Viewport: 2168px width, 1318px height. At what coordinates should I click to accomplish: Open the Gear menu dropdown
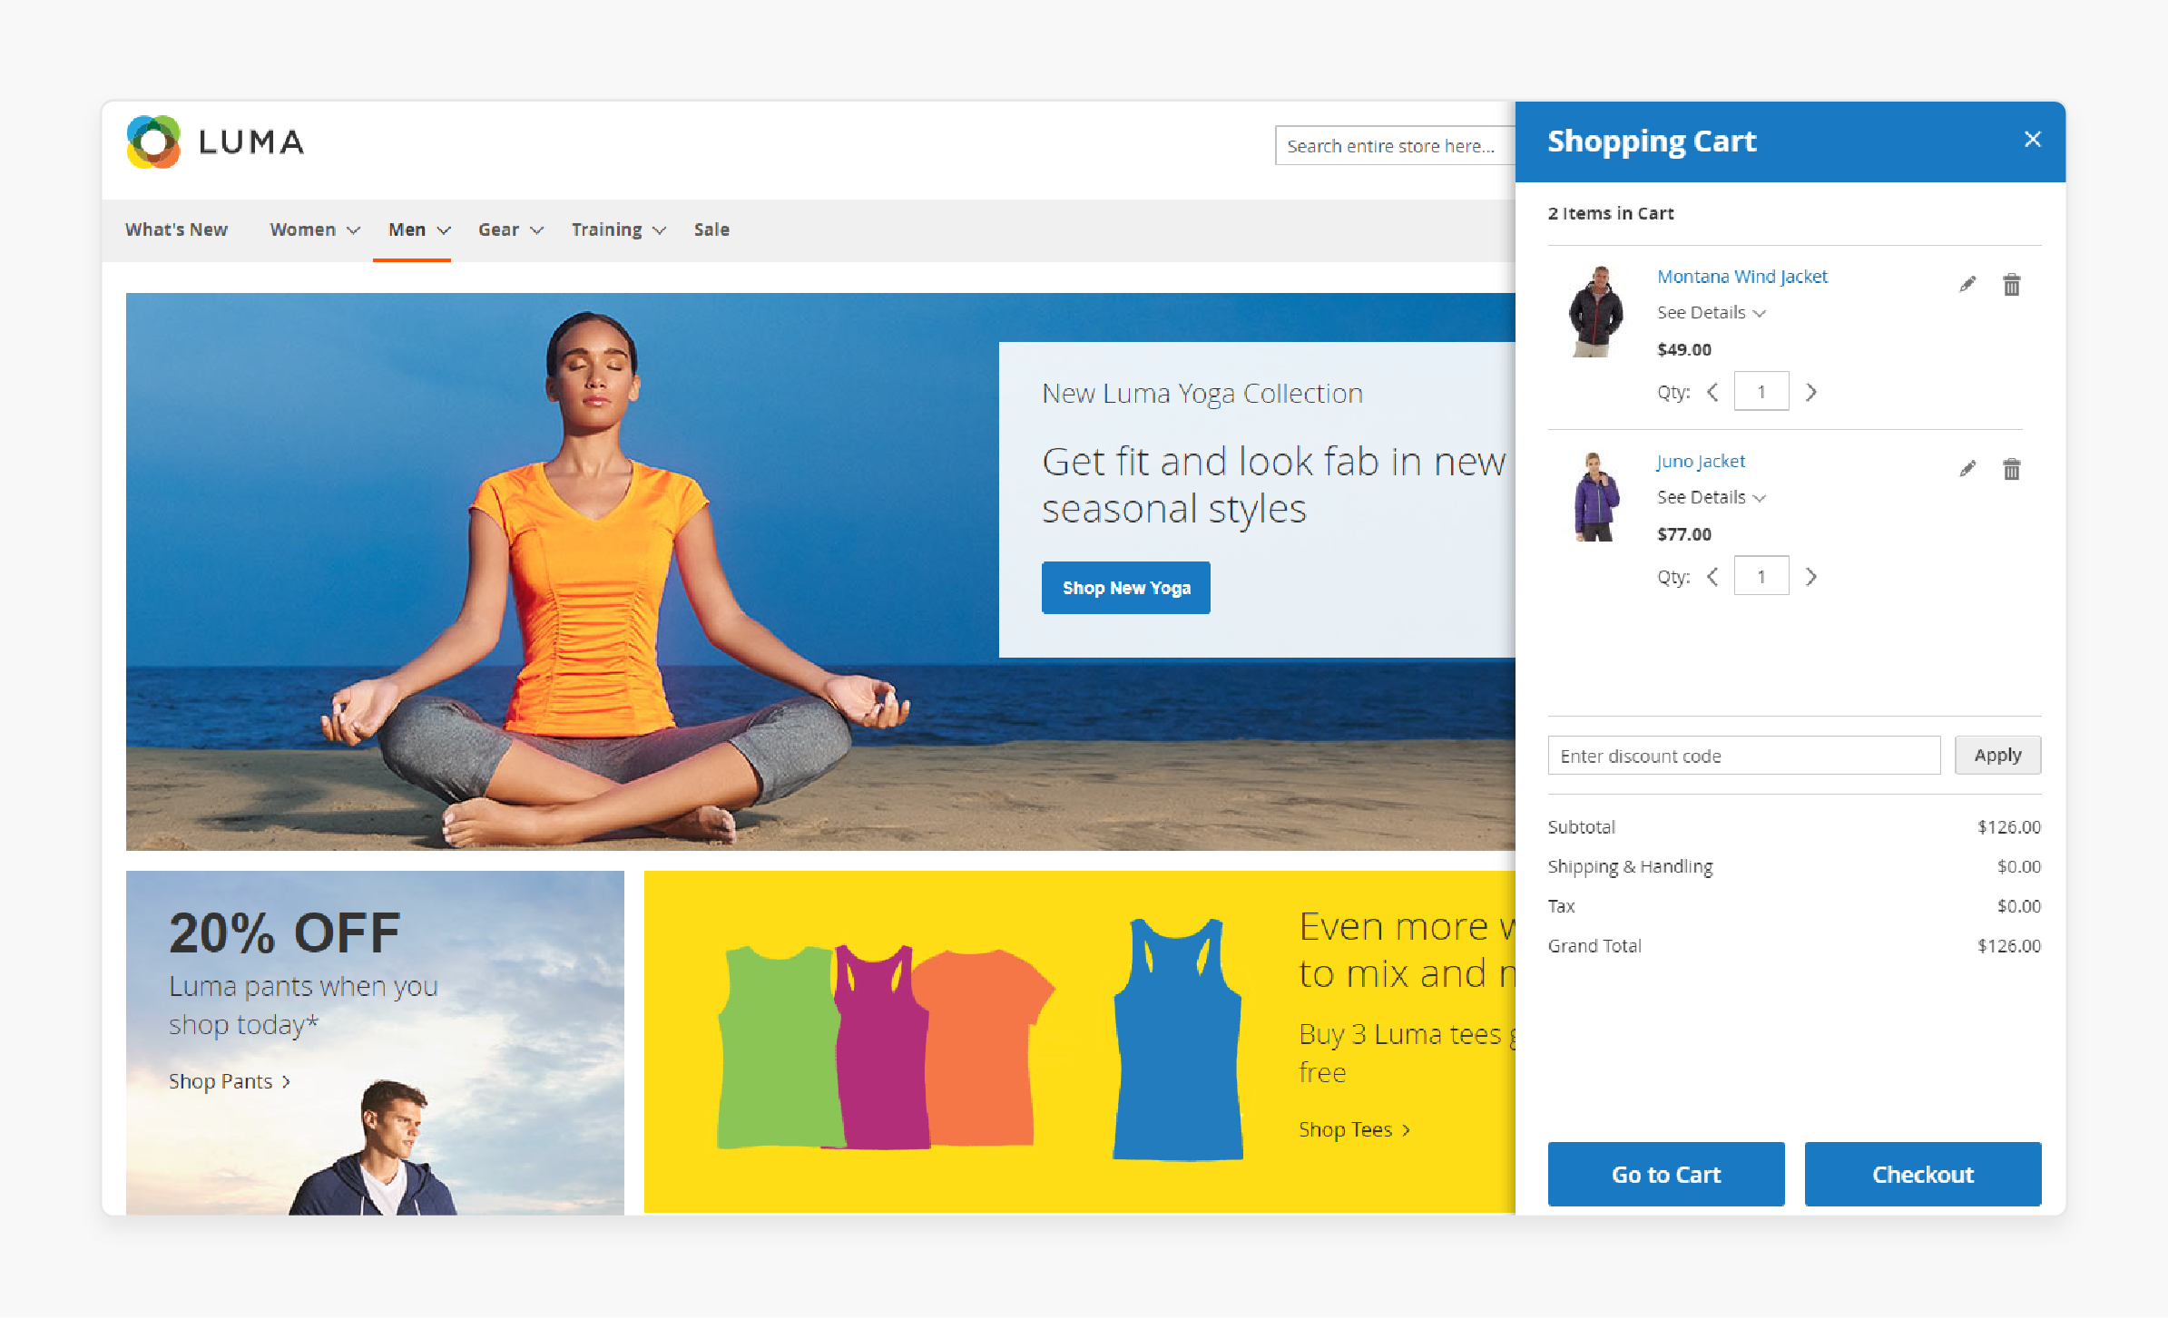[x=510, y=230]
